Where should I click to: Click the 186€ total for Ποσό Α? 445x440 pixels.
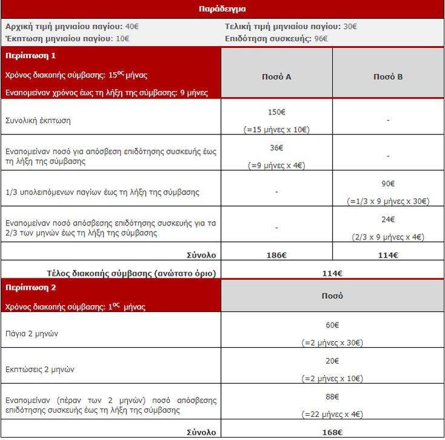pos(277,255)
